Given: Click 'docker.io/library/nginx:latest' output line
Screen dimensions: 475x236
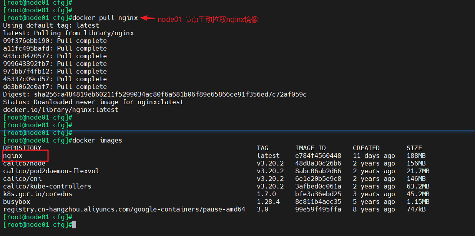Looking at the screenshot, I should pyautogui.click(x=61, y=110).
